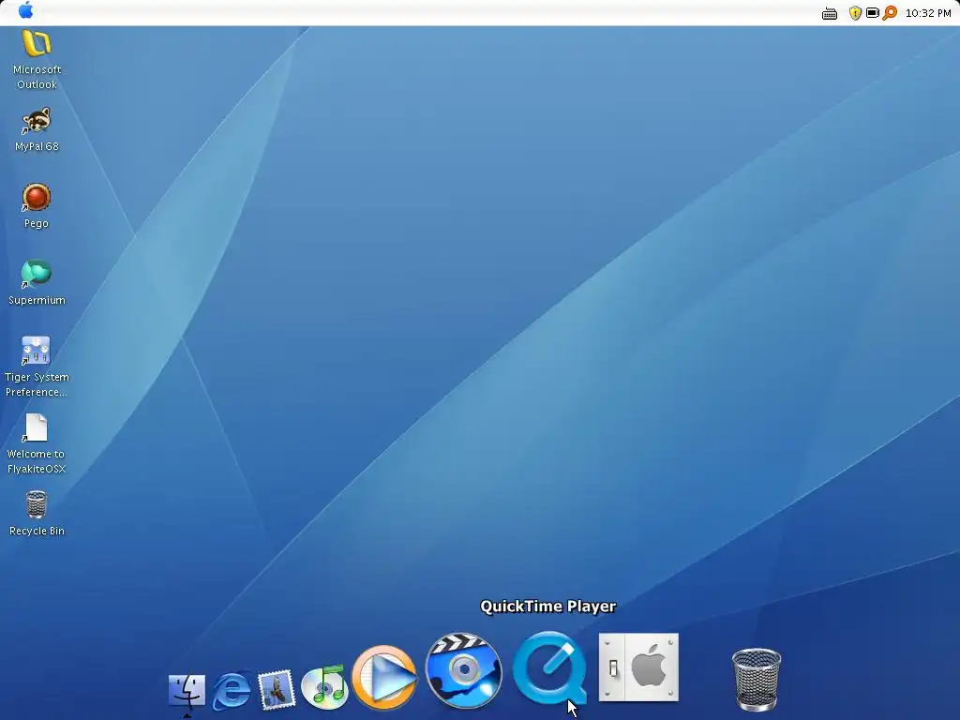Viewport: 960px width, 720px height.
Task: Launch Windows Media Player from the dock
Action: (x=384, y=678)
